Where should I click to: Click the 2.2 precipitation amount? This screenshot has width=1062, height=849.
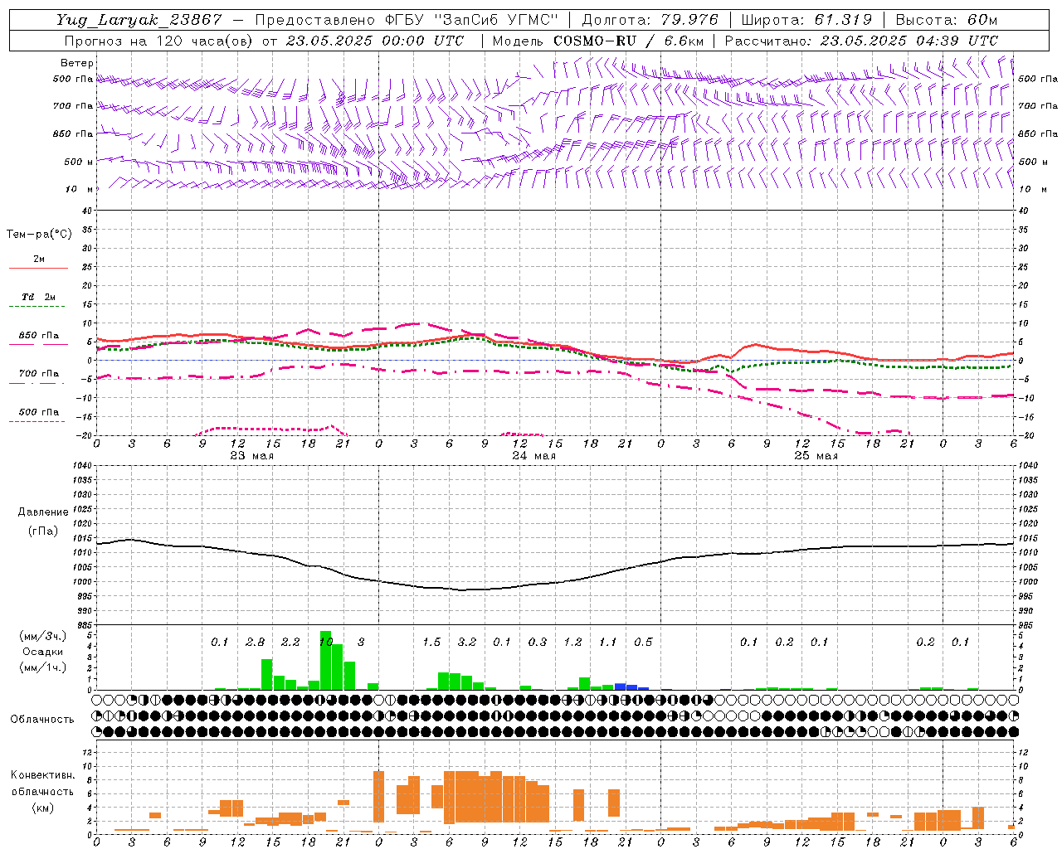[290, 643]
